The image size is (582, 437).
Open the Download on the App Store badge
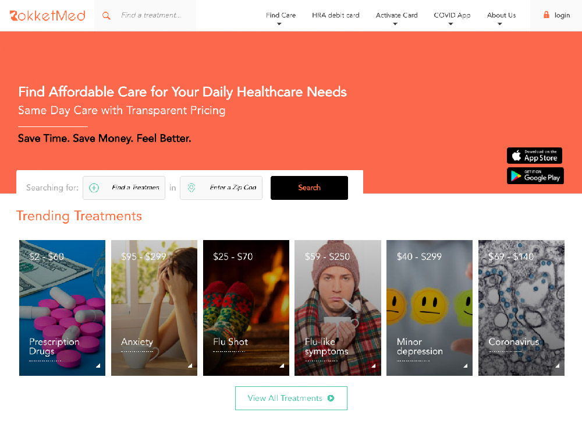click(x=534, y=156)
